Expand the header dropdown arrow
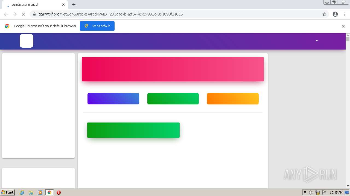Viewport: 350px width, 196px height. [317, 41]
